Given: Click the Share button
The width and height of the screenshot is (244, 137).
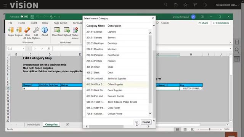Looking at the screenshot, I should tap(203, 23).
